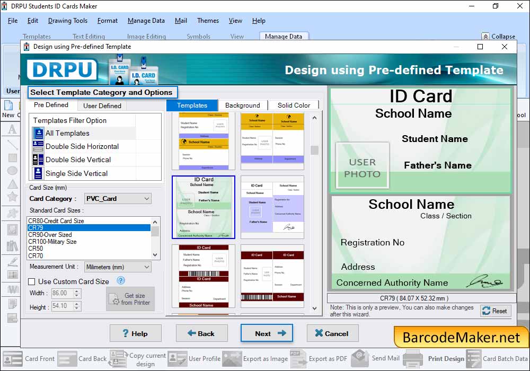The width and height of the screenshot is (530, 371).
Task: Click the Card Back icon in bottom toolbar
Action: pyautogui.click(x=67, y=359)
